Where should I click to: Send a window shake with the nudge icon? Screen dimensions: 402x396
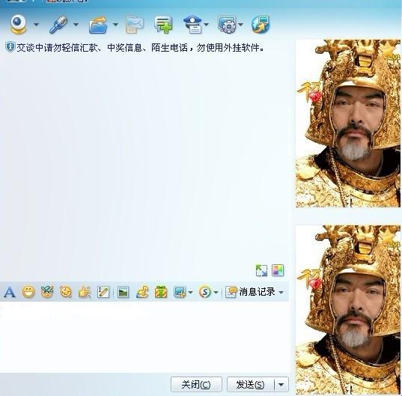pyautogui.click(x=66, y=292)
